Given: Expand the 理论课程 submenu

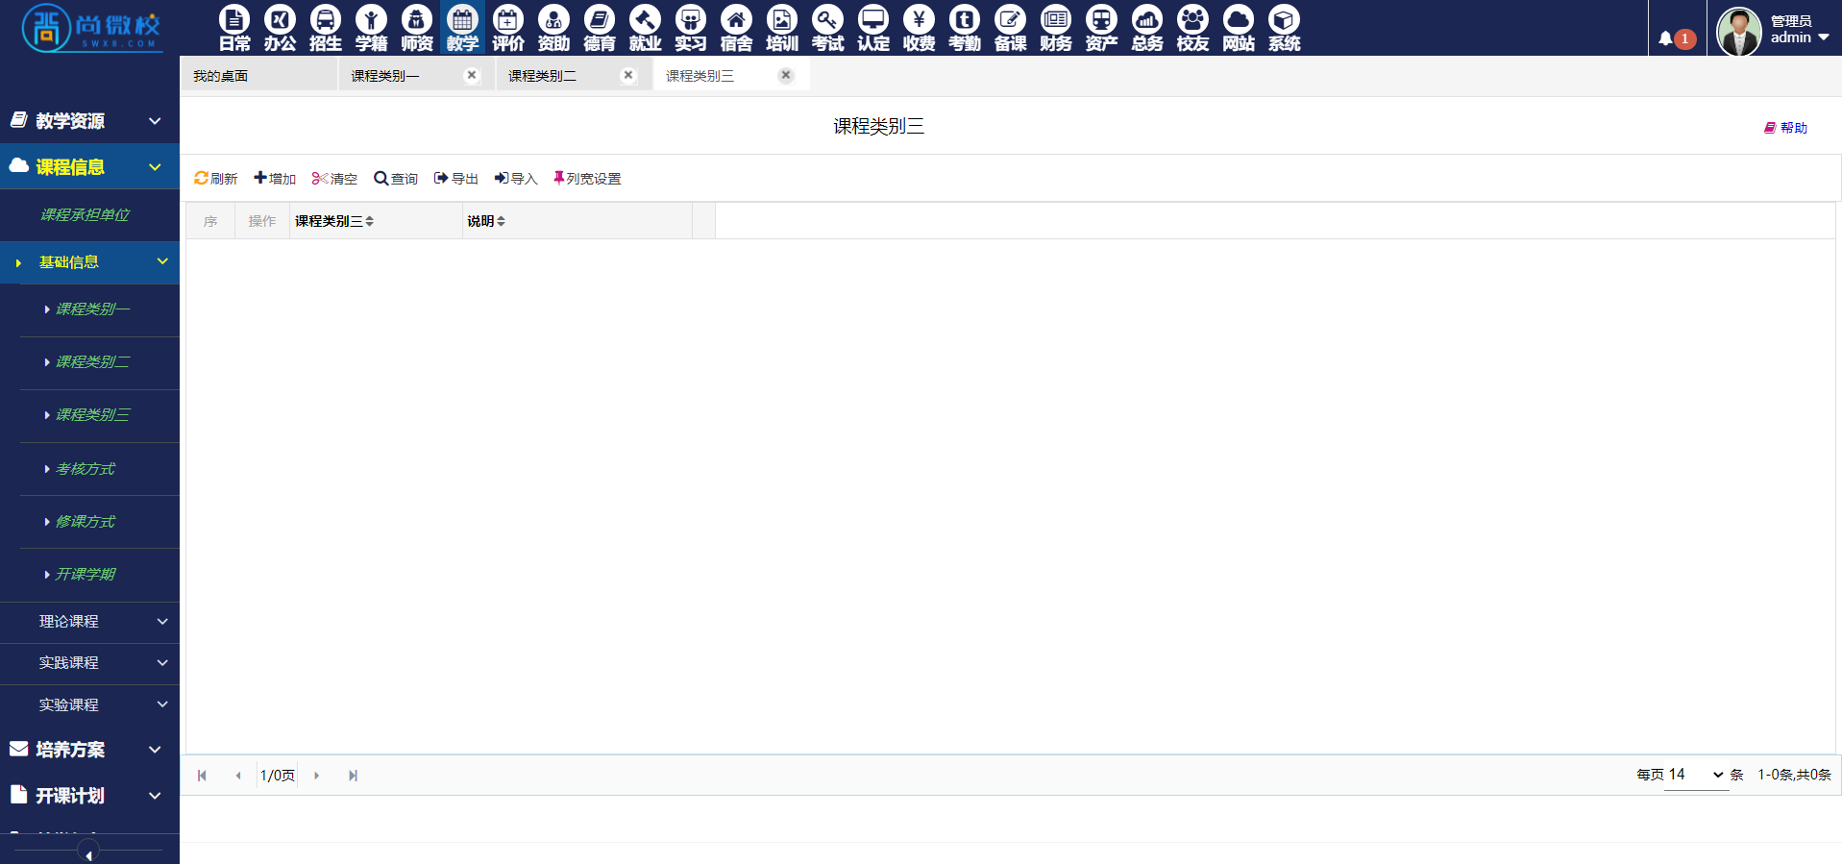Looking at the screenshot, I should tap(89, 622).
